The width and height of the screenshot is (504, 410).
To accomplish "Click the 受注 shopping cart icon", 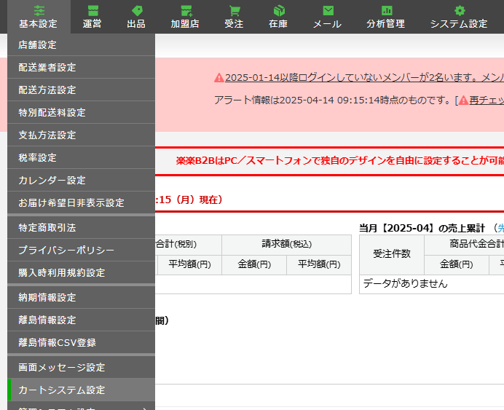I will click(235, 11).
